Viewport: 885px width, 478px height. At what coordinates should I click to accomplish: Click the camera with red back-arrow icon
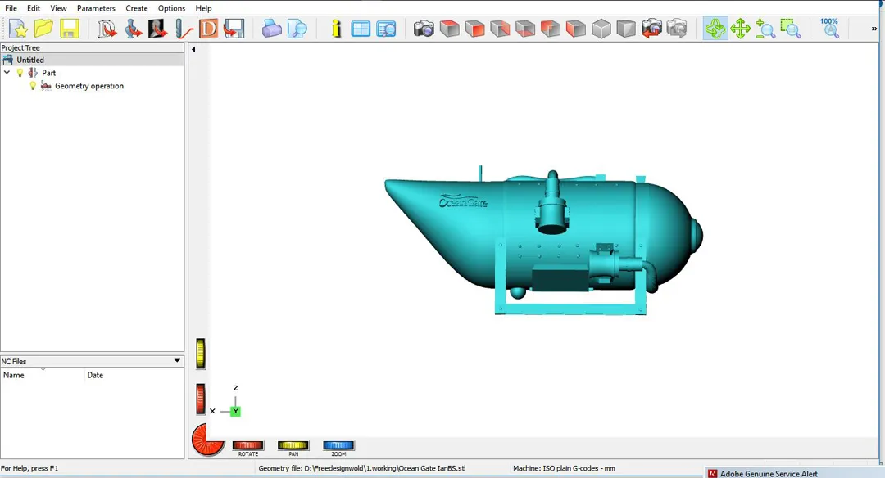click(651, 28)
